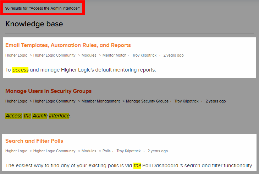Image resolution: width=259 pixels, height=174 pixels.
Task: Click author Troy Kilpatrick on Search and Filter Polls
Action: [x=128, y=151]
